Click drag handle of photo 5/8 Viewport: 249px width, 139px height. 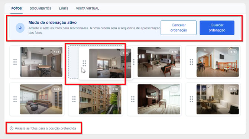tap(15, 99)
